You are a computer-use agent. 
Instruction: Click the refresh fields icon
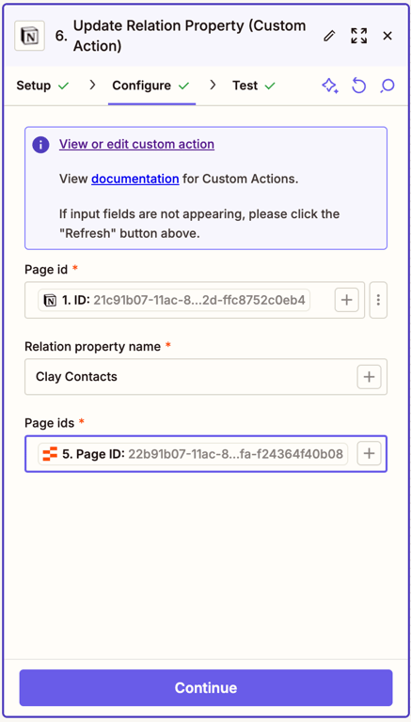(358, 86)
